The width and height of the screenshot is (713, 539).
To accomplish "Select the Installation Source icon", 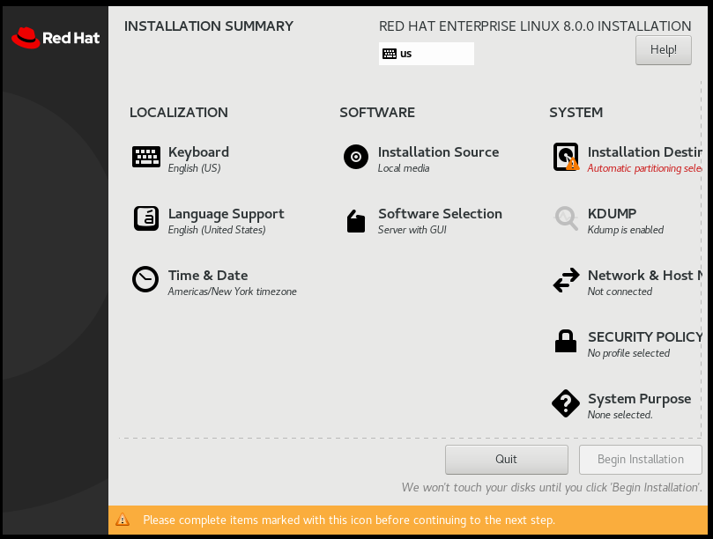I will pos(356,157).
